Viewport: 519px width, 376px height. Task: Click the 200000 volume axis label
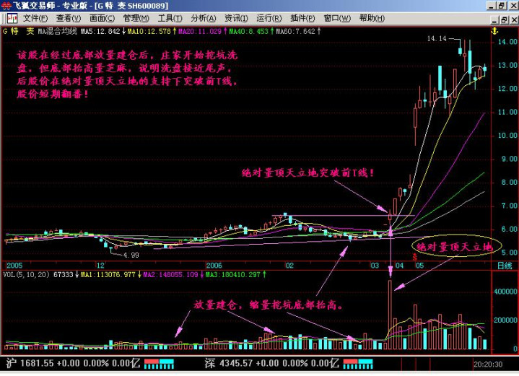[x=505, y=320]
